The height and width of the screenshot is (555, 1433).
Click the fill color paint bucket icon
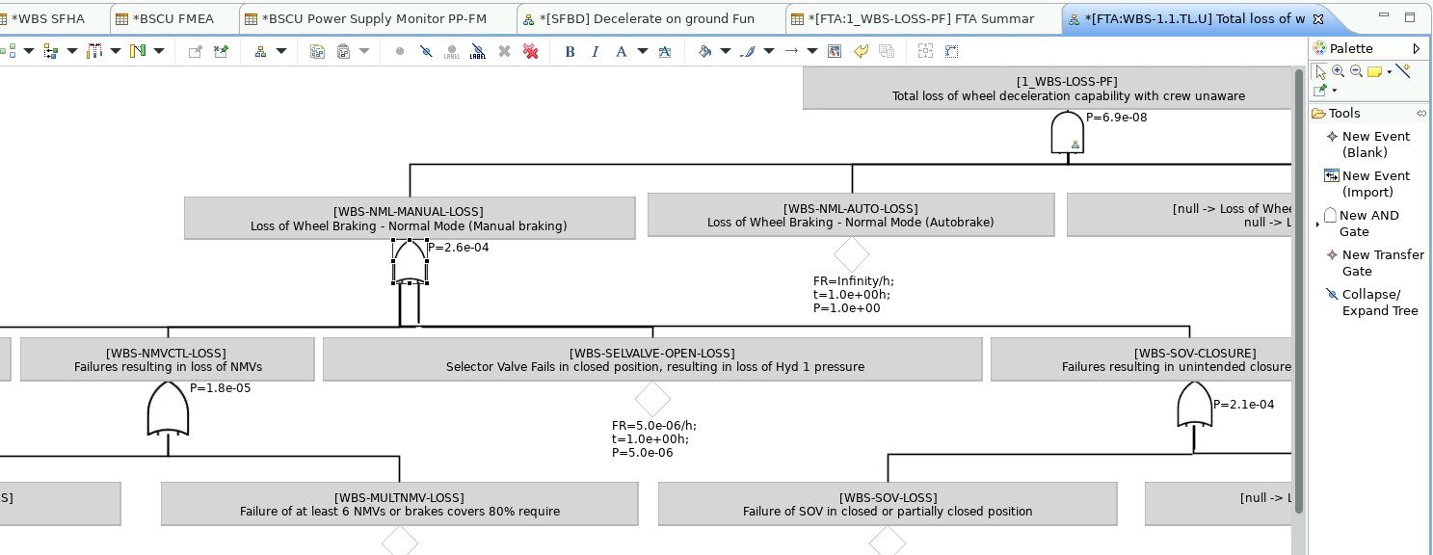(x=705, y=51)
